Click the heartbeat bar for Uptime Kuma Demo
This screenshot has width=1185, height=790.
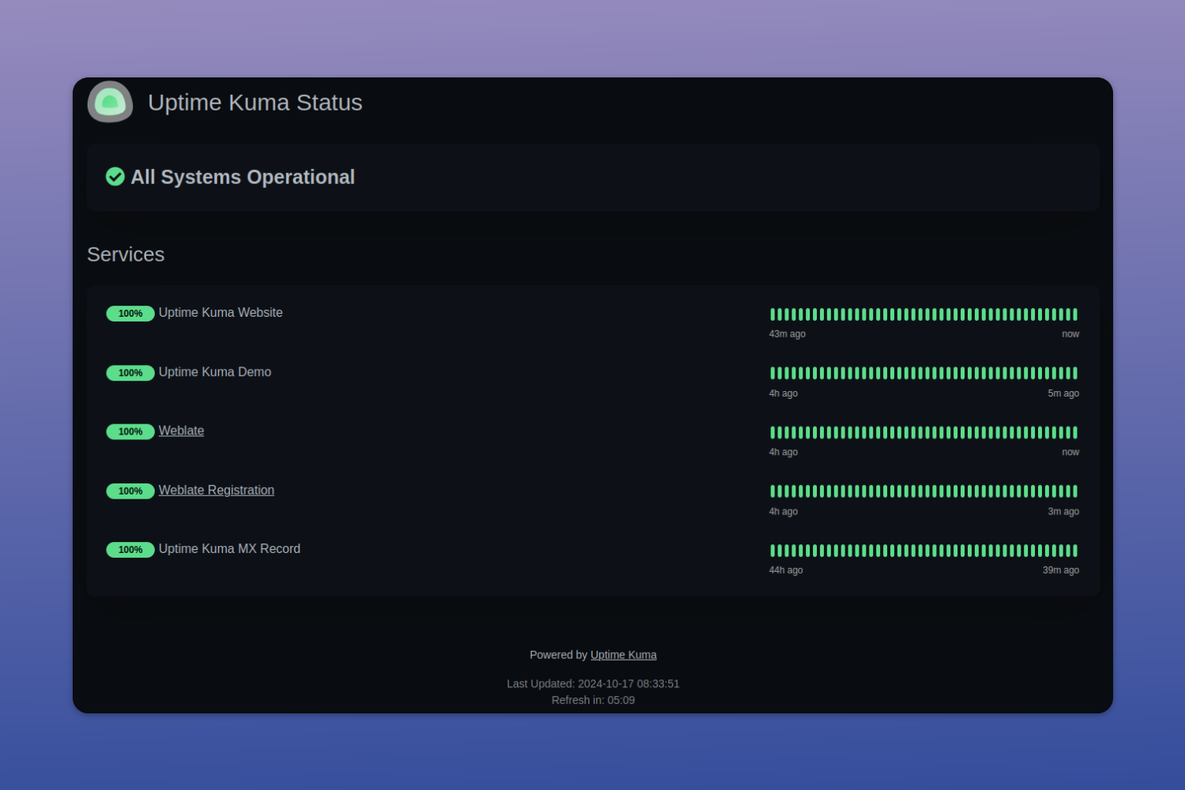[924, 373]
